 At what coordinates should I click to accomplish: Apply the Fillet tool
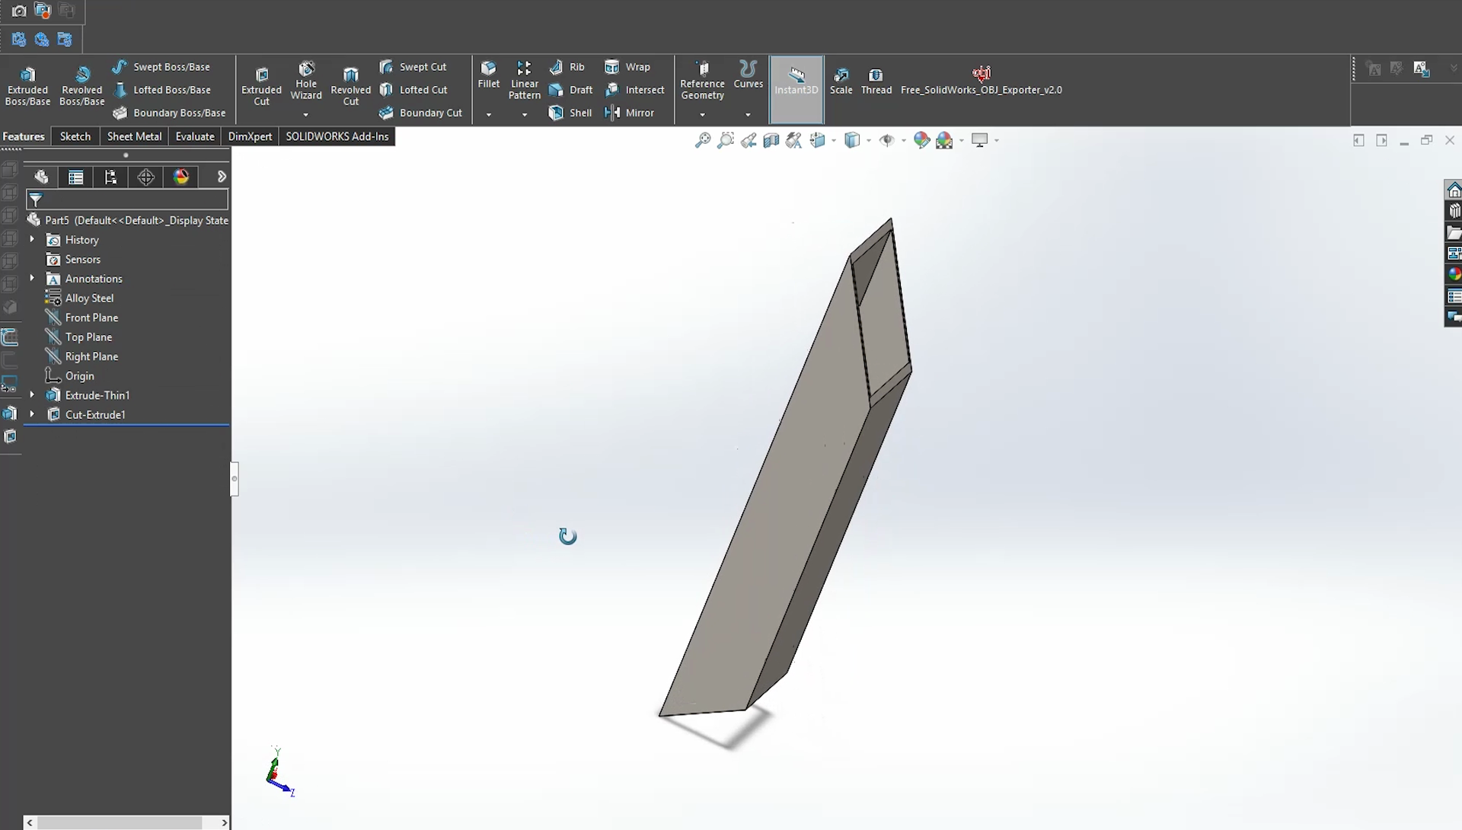point(489,75)
